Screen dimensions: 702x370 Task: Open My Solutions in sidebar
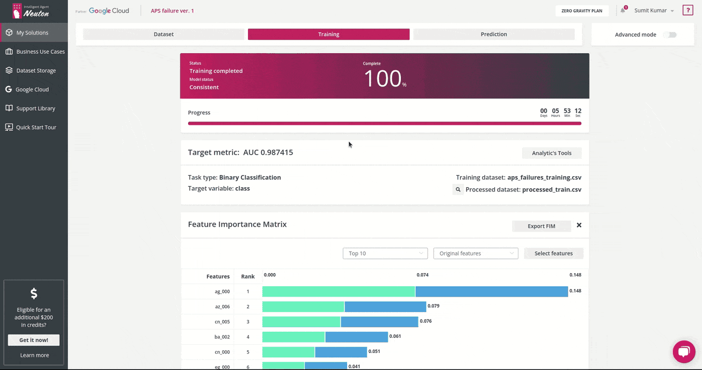coord(34,33)
